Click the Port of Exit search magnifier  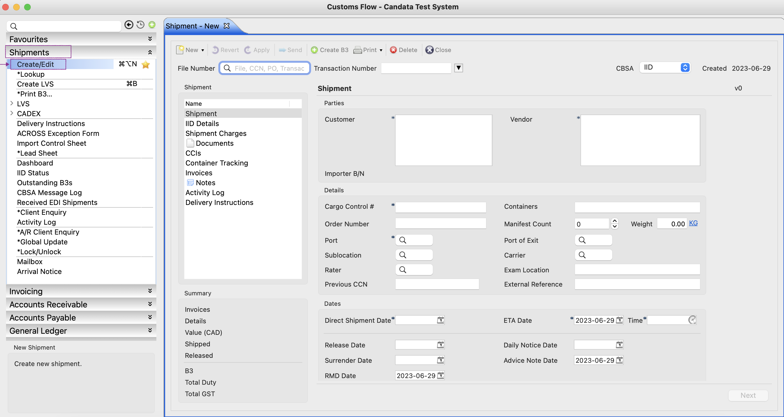point(582,240)
